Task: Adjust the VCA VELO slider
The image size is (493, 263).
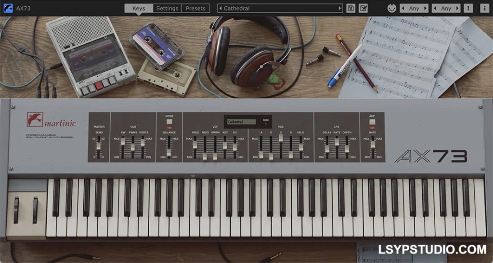Action: (301, 147)
